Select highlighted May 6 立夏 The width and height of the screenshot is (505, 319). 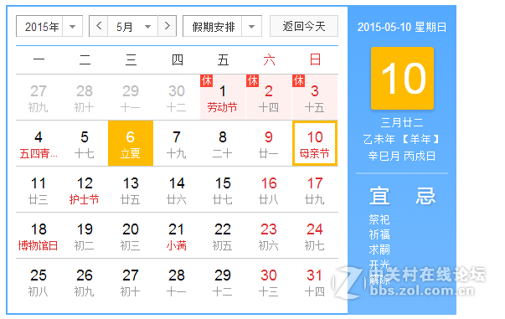coord(131,143)
